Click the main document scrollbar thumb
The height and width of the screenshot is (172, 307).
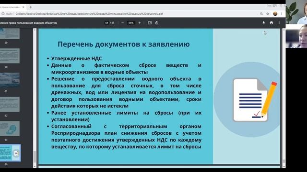pyautogui.click(x=284, y=161)
